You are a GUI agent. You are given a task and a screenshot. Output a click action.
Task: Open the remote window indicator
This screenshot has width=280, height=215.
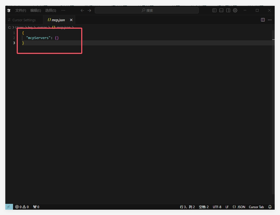pyautogui.click(x=9, y=207)
